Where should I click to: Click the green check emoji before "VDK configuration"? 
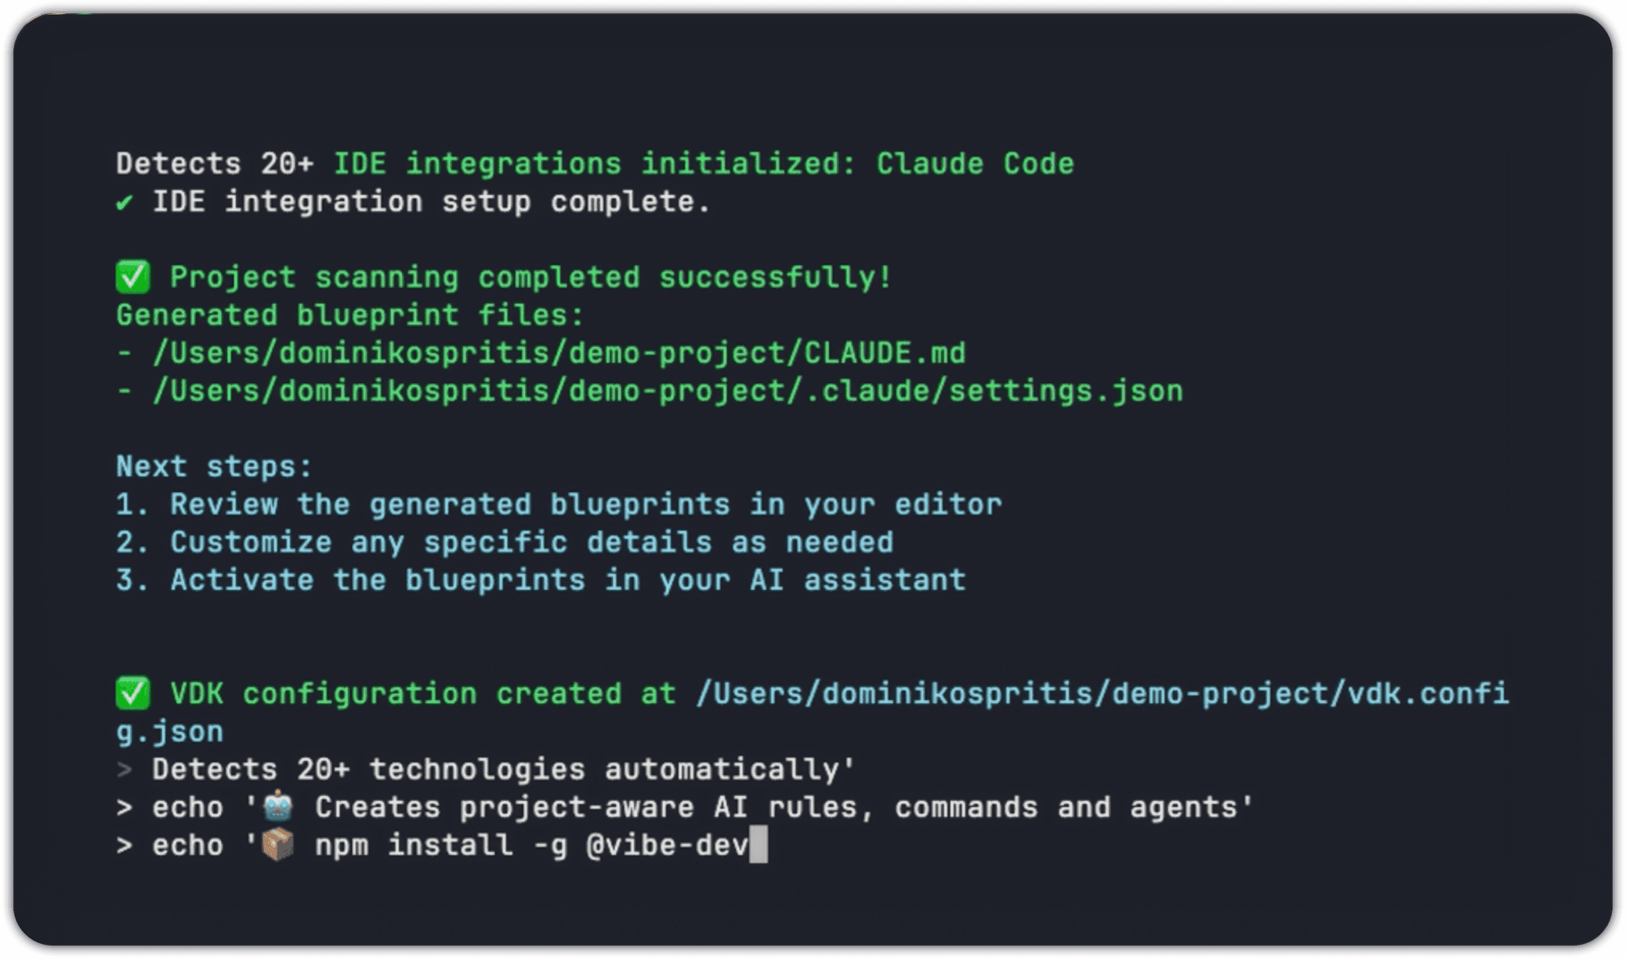pyautogui.click(x=133, y=694)
